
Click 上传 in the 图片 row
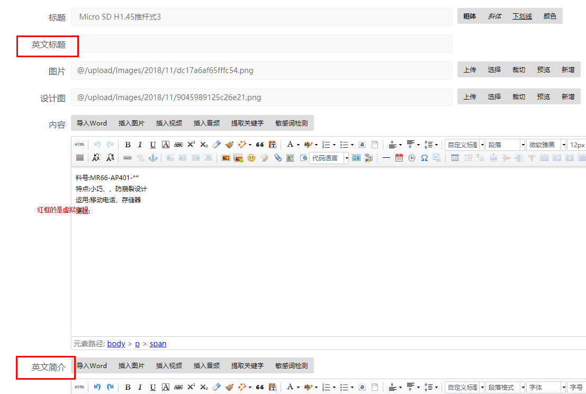pos(470,69)
